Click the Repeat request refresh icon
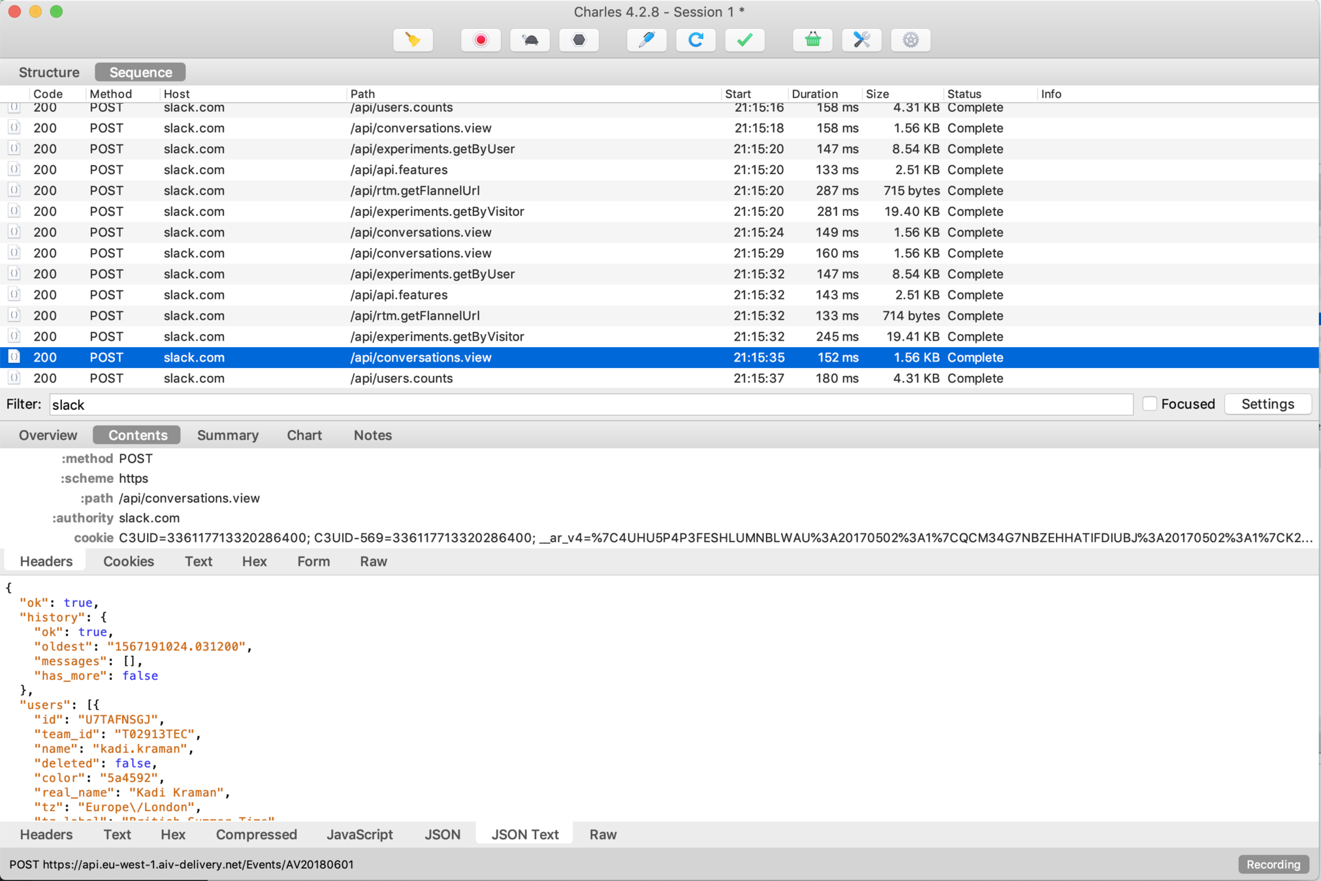1321x881 pixels. coord(695,40)
